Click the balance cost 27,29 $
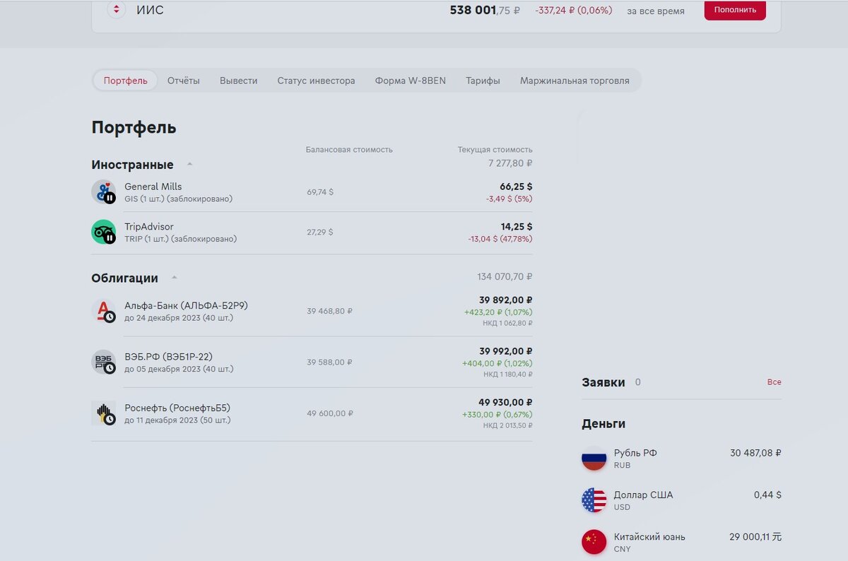The image size is (848, 561). (x=320, y=232)
